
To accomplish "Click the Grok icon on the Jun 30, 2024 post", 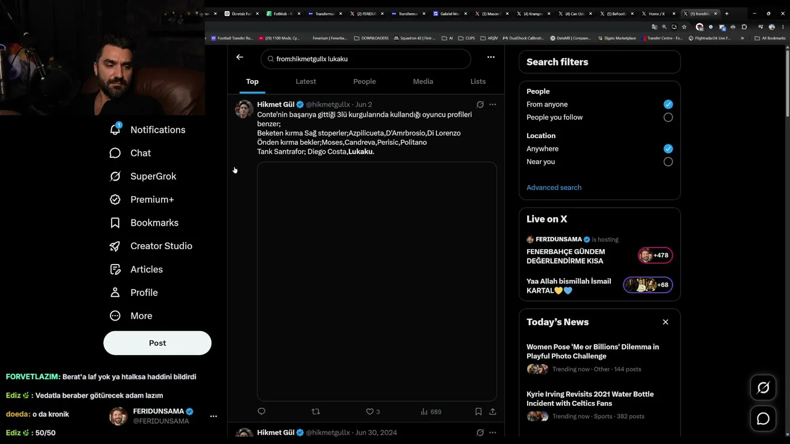I will tap(480, 433).
